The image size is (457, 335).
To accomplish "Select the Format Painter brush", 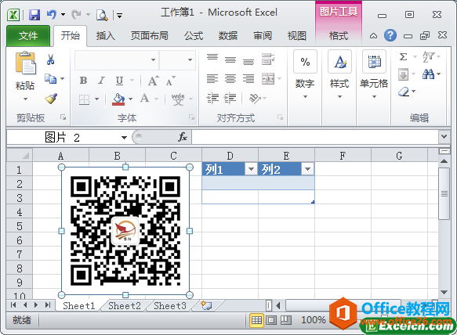I will [x=51, y=99].
